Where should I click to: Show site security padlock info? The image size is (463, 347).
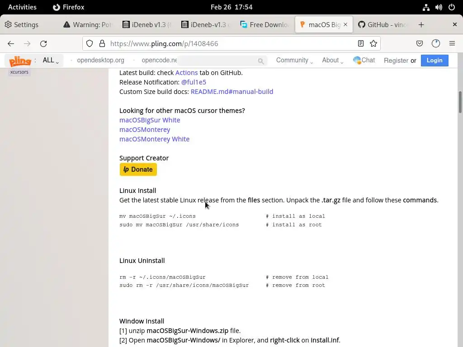(x=102, y=44)
